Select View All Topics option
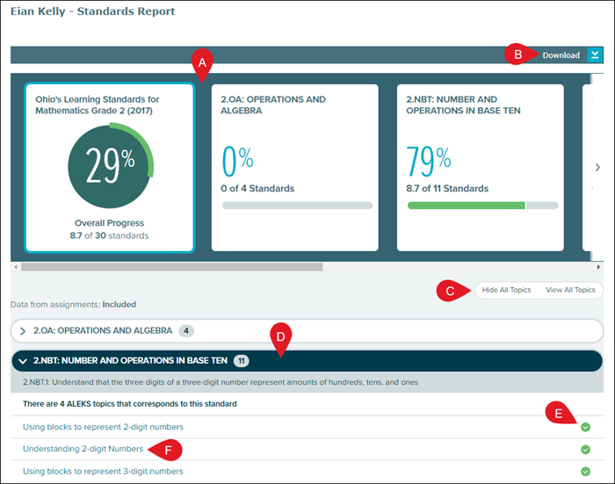 (570, 290)
